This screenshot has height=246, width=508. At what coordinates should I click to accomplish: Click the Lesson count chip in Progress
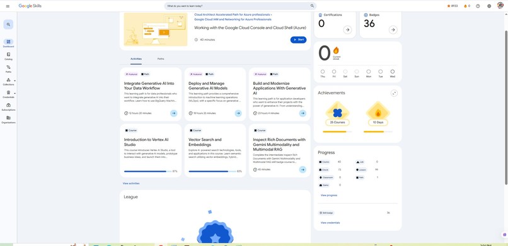point(362,170)
